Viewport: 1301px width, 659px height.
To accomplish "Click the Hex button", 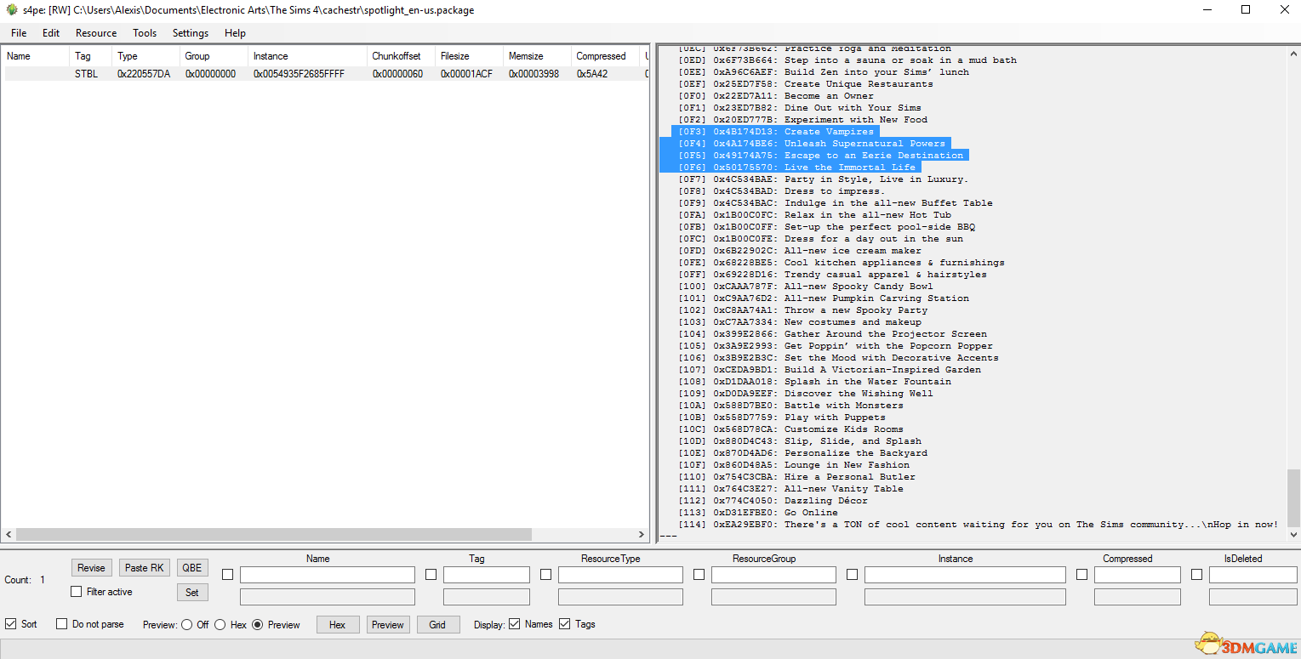I will tap(338, 624).
